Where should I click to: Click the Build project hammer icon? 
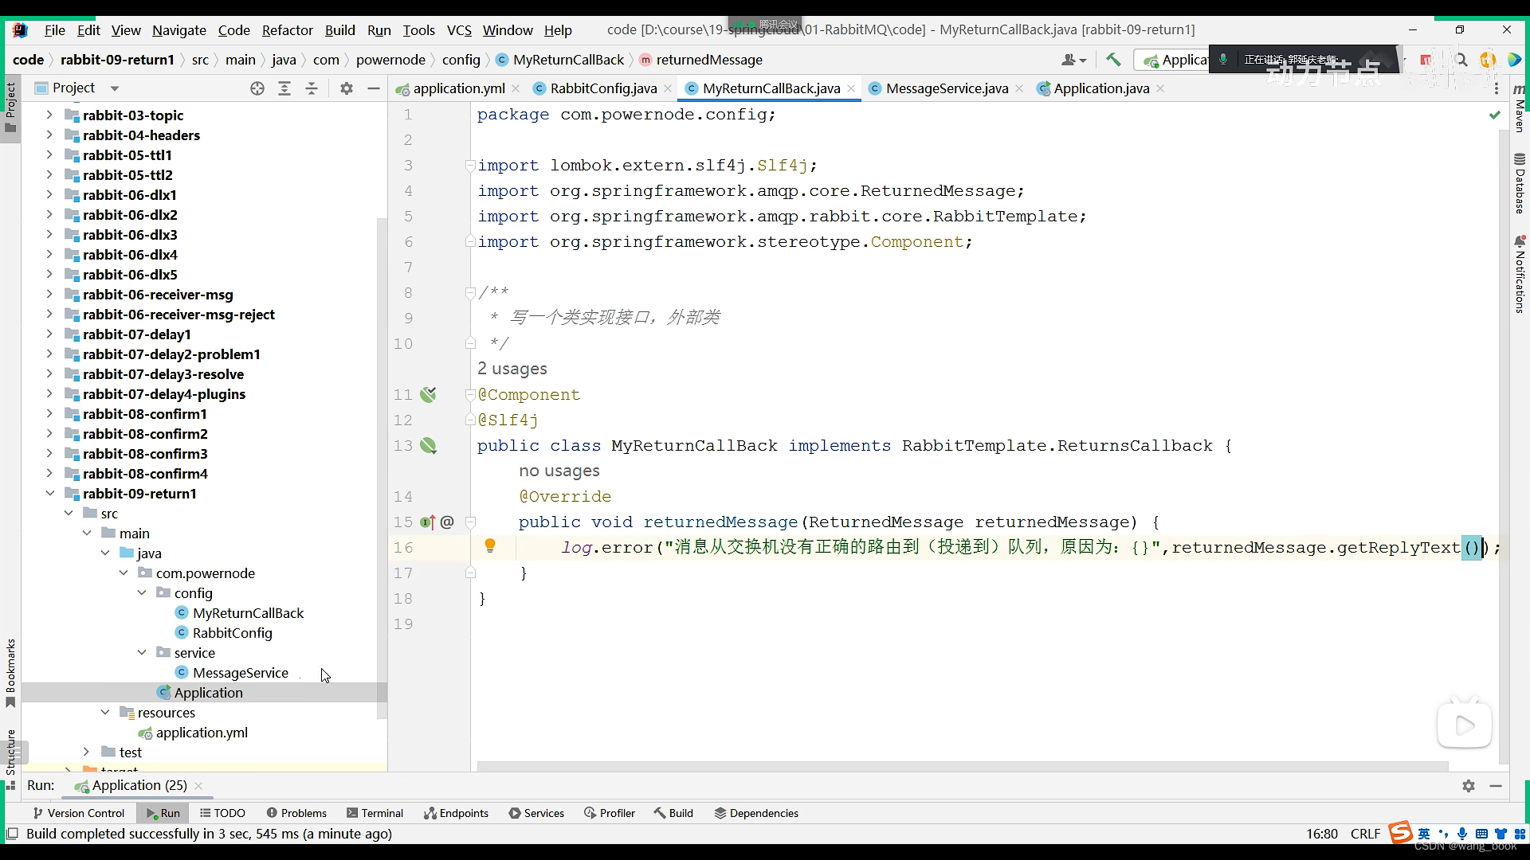1113,60
